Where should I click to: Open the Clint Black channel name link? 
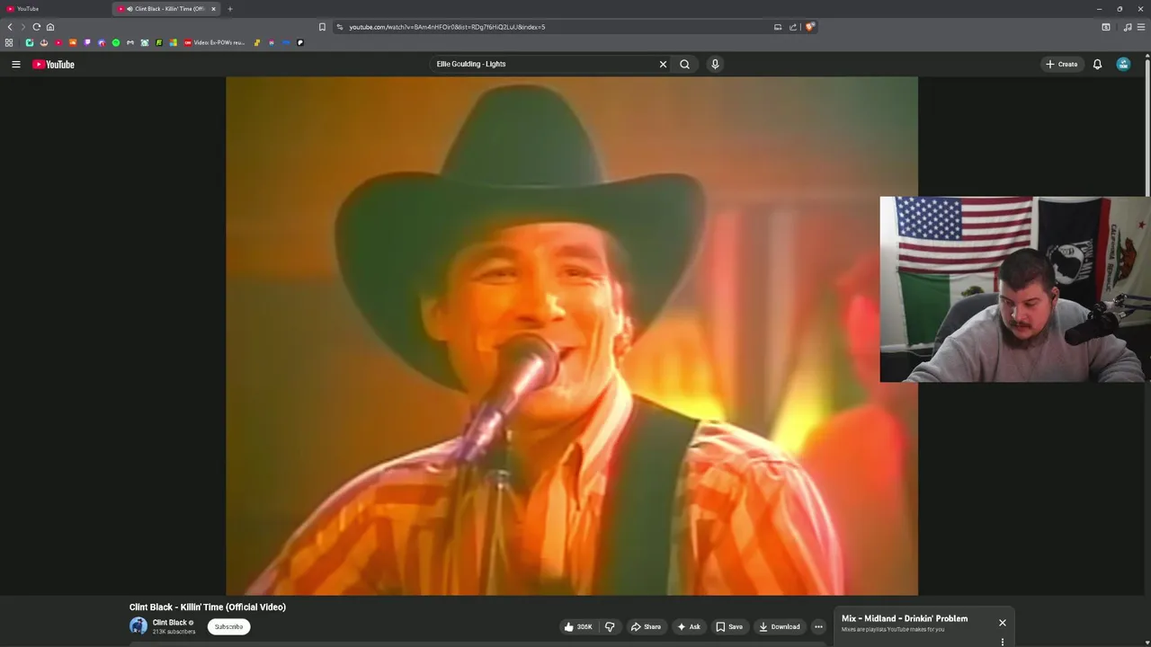(169, 622)
